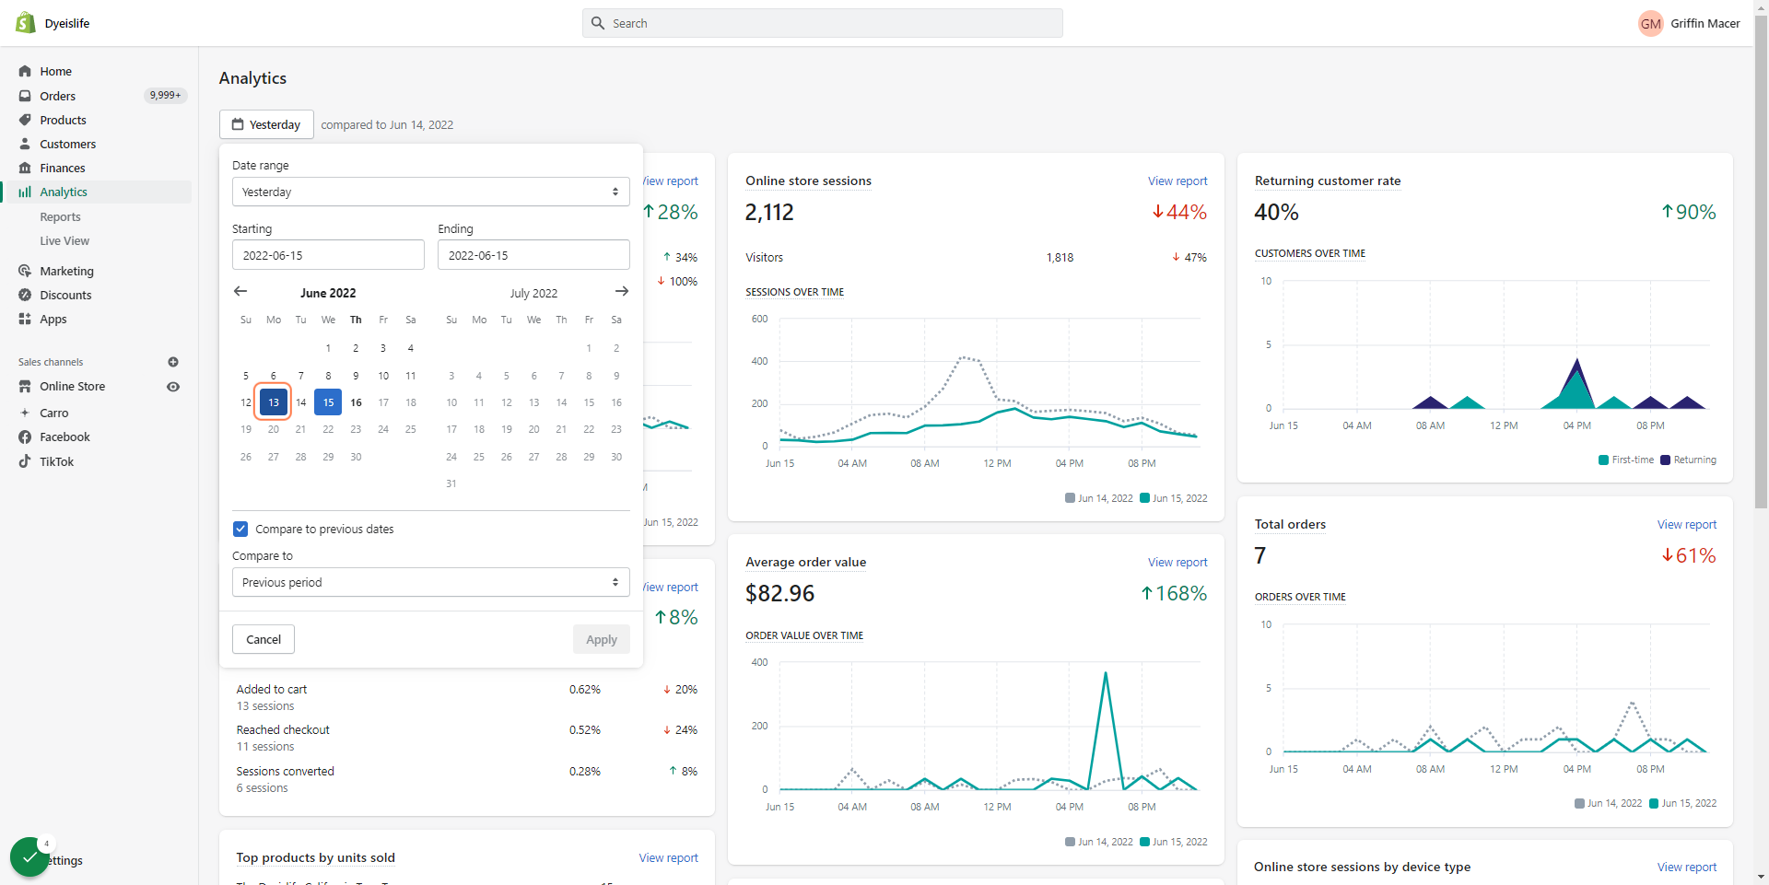The height and width of the screenshot is (885, 1769).
Task: Open Marketing section icon
Action: [x=25, y=271]
